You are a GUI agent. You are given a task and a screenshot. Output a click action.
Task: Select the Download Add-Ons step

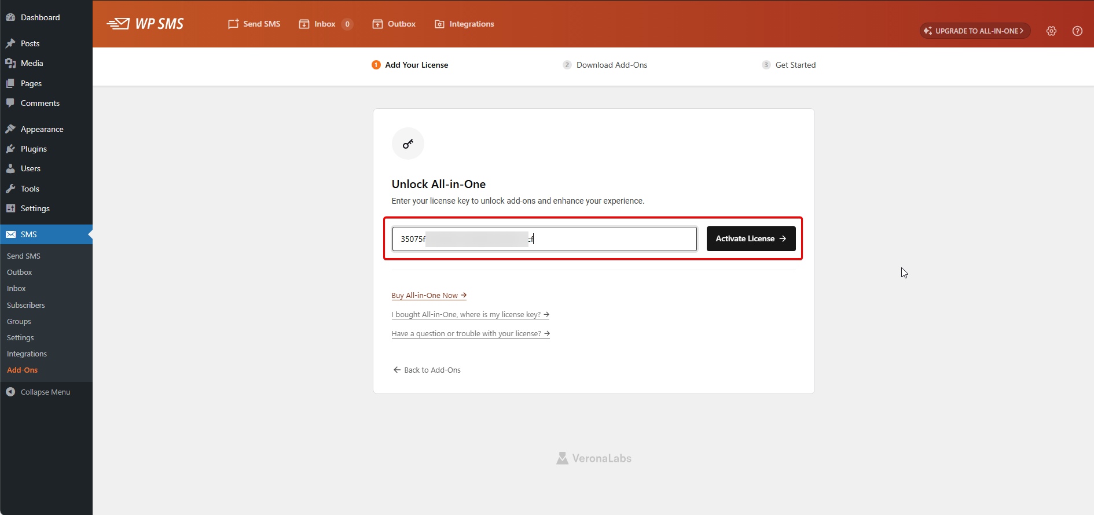click(x=605, y=65)
